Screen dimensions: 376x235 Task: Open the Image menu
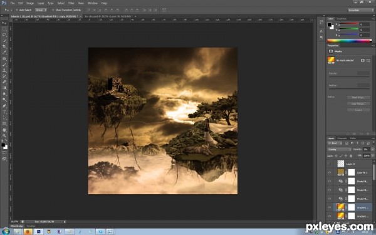pos(30,3)
